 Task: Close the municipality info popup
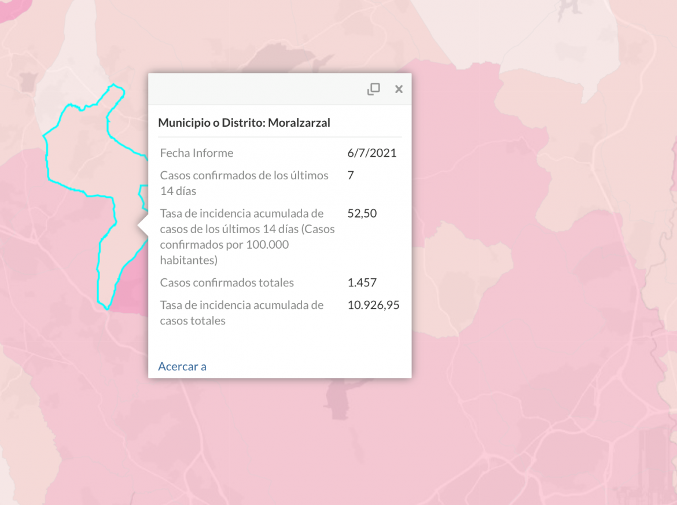pyautogui.click(x=399, y=89)
